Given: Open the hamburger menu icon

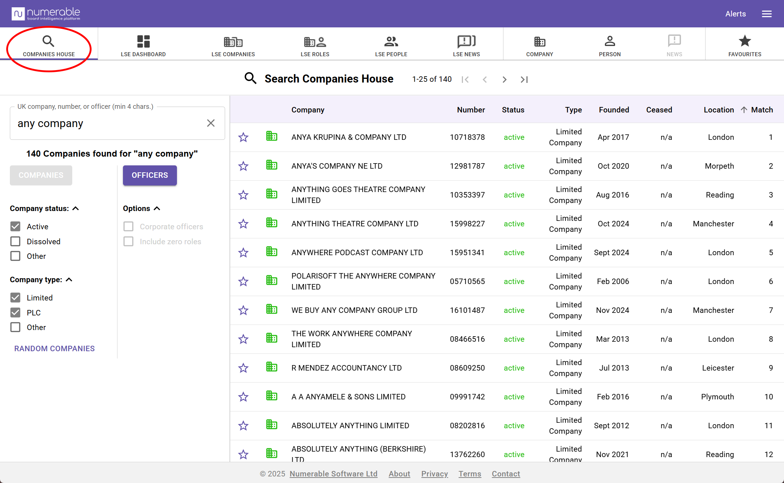Looking at the screenshot, I should coord(766,14).
